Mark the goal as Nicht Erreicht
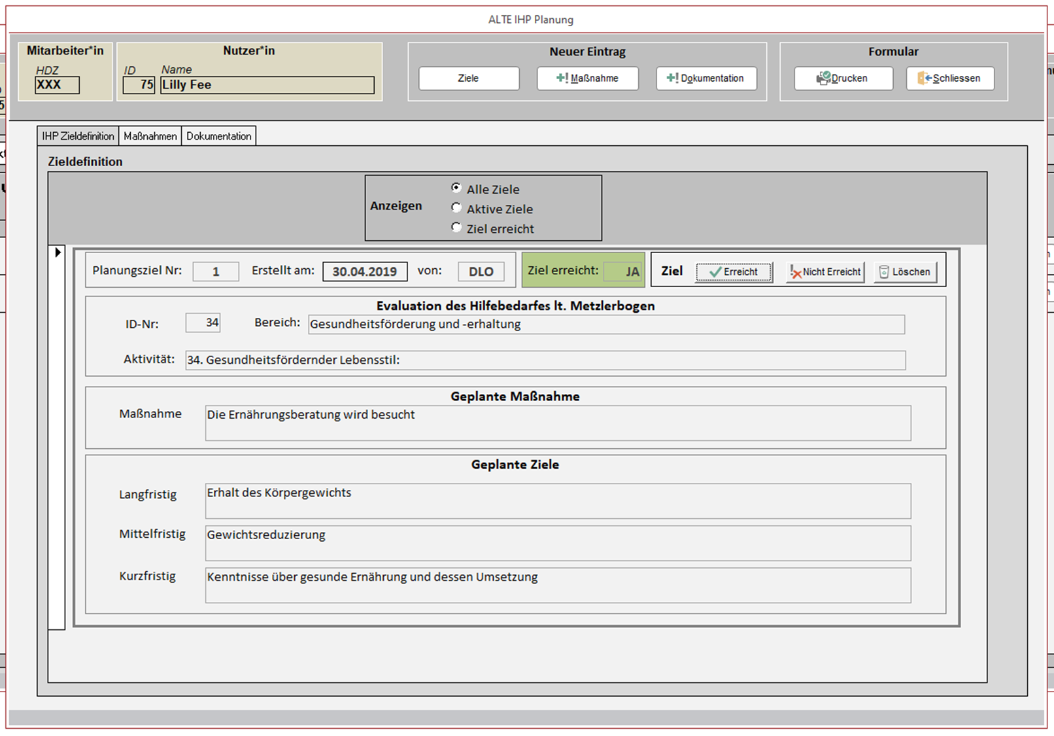This screenshot has height=736, width=1054. pyautogui.click(x=825, y=272)
